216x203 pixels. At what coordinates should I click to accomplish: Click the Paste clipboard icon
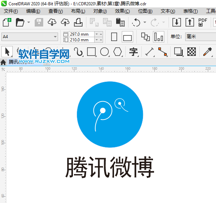[x=120, y=22]
